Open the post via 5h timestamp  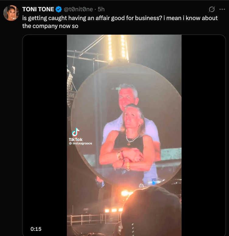[101, 9]
